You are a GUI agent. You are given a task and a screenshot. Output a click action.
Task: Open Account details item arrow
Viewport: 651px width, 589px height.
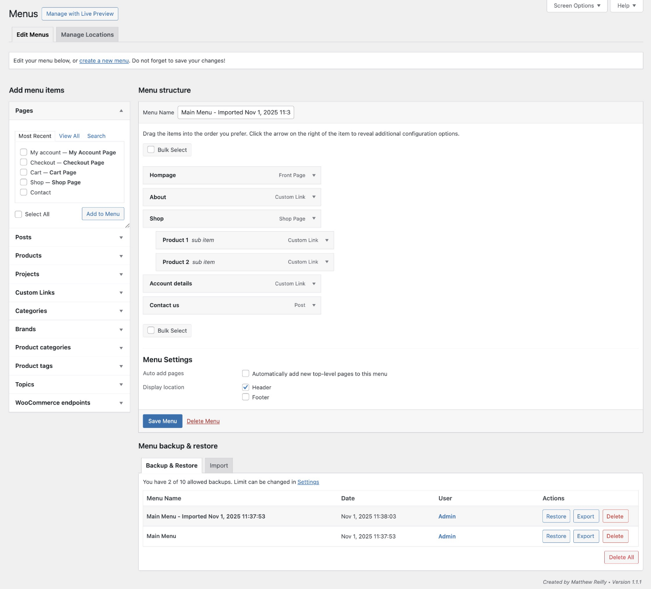314,284
